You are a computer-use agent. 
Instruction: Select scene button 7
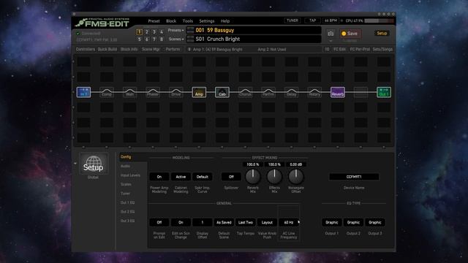pyautogui.click(x=154, y=39)
